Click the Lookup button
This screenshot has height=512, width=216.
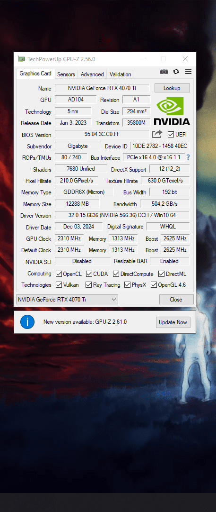(x=172, y=88)
